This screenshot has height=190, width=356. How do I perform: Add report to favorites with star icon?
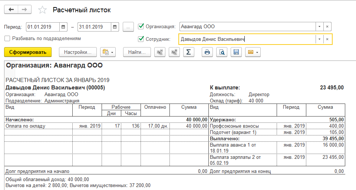[x=43, y=10]
